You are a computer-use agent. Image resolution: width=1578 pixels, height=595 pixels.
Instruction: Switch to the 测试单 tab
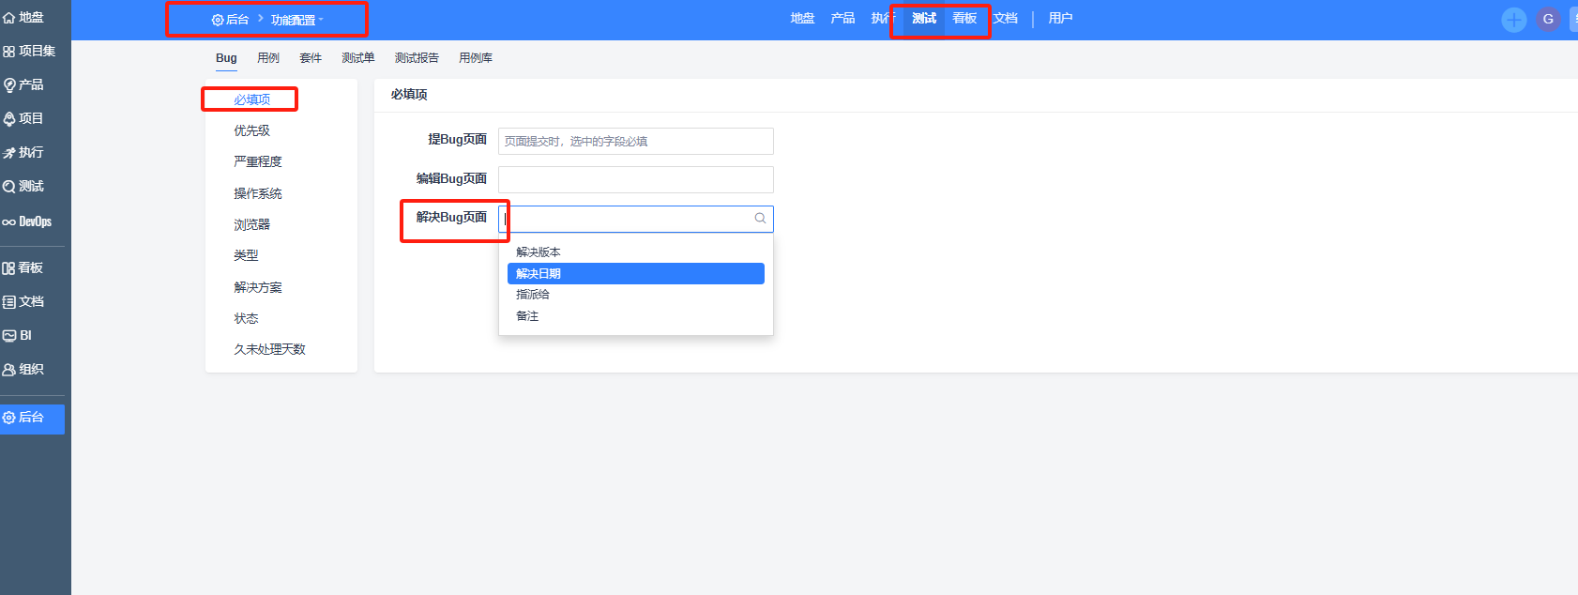tap(358, 58)
